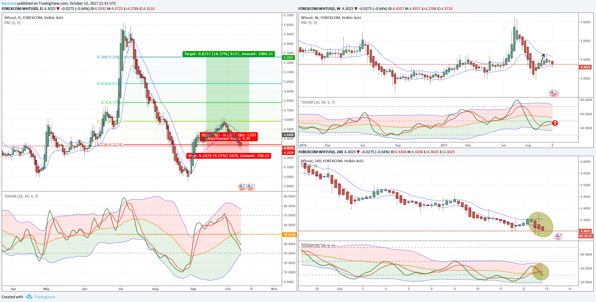Open the left event flag on the daily chart
This screenshot has width=596, height=302.
point(242,187)
